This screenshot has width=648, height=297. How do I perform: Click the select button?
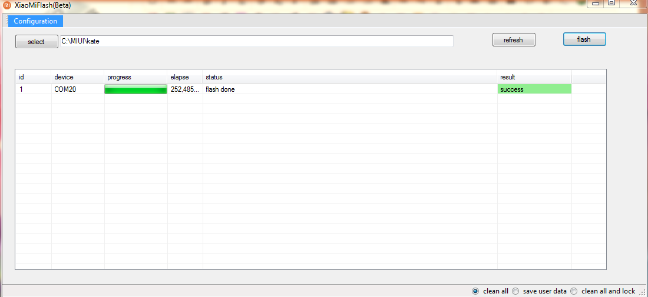pos(37,42)
